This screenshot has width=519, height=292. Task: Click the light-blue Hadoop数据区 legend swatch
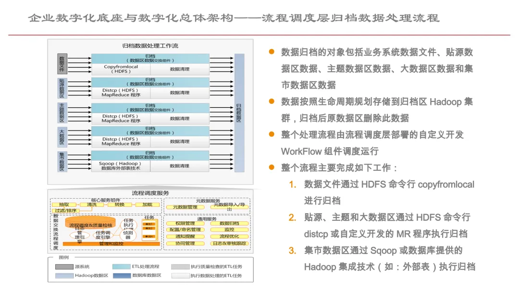pyautogui.click(x=64, y=276)
